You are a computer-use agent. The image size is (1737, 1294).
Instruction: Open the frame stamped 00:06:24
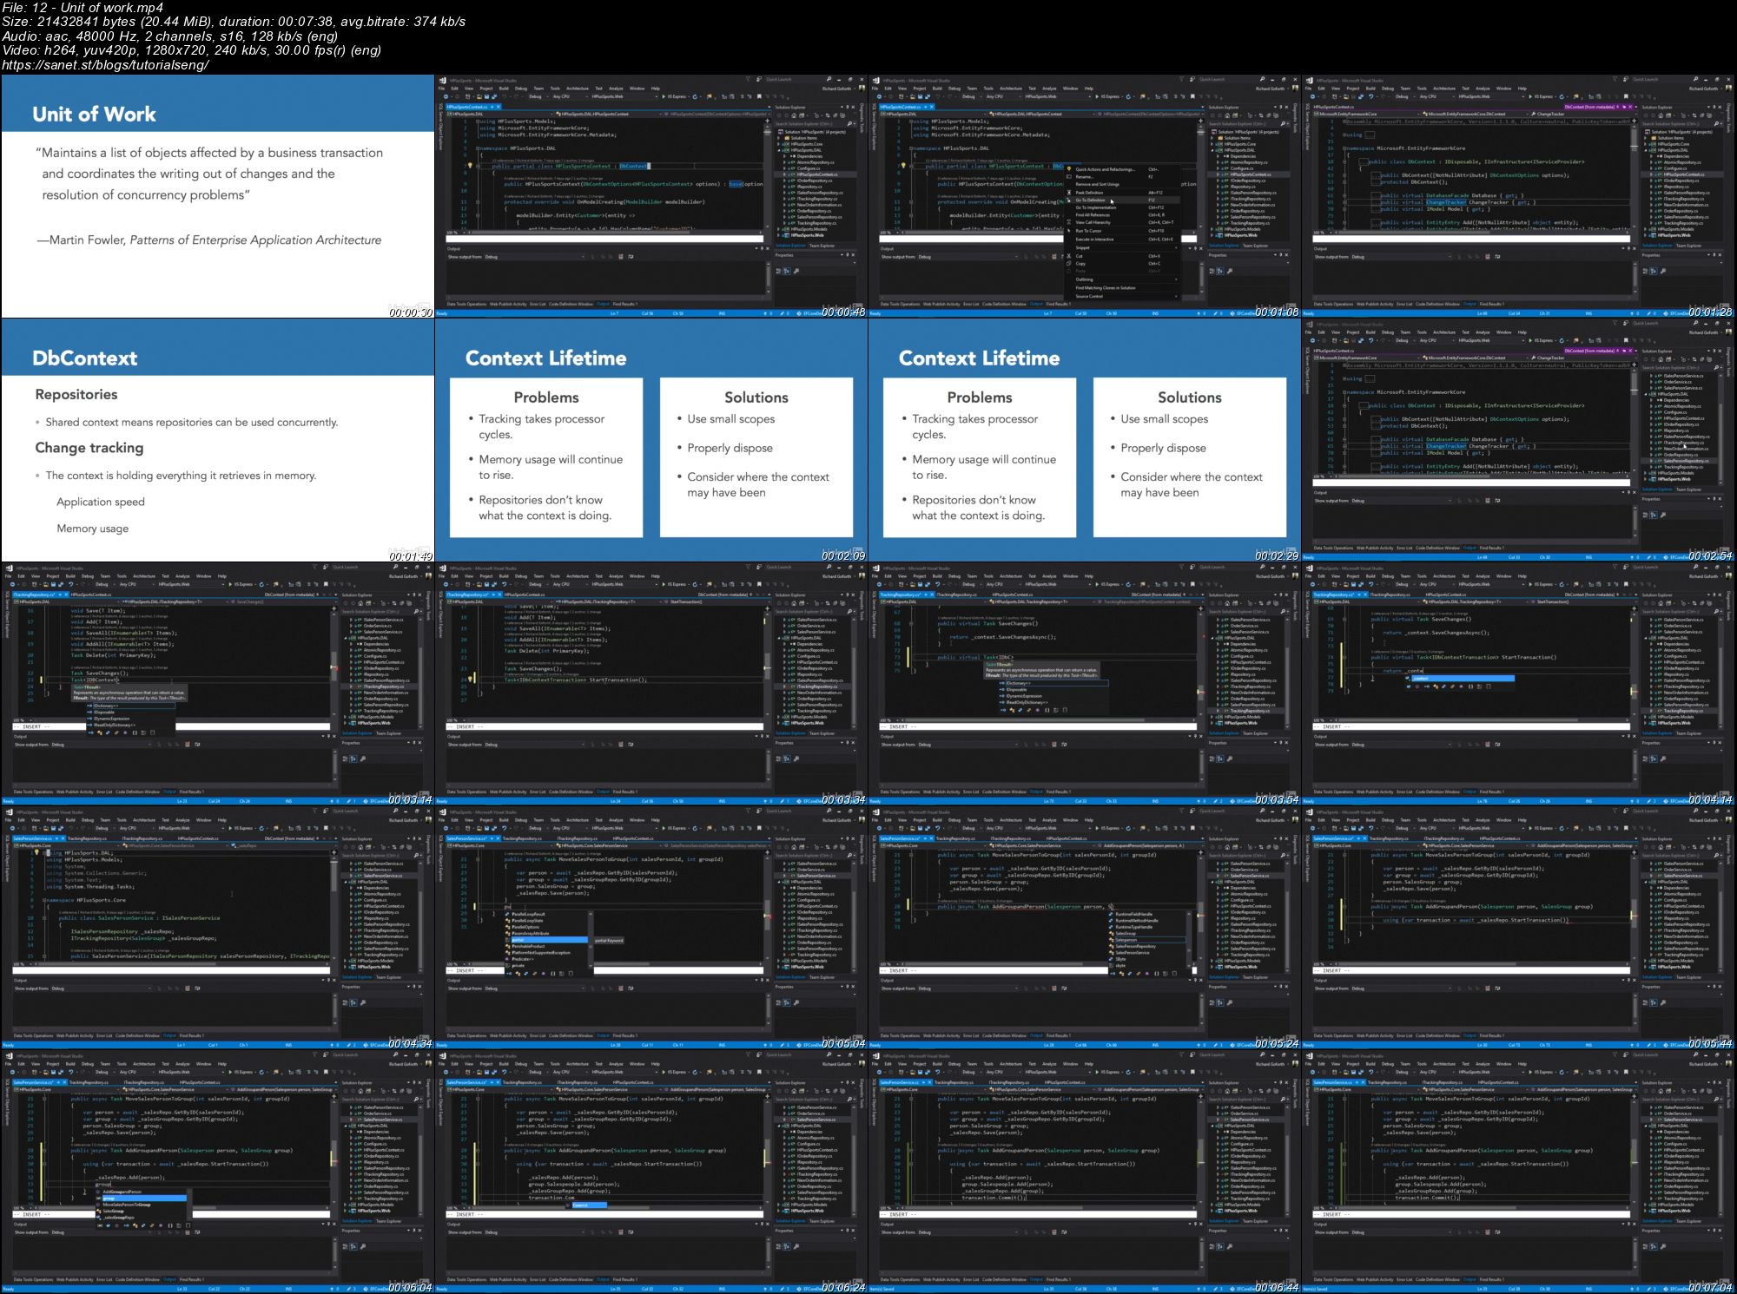651,1172
